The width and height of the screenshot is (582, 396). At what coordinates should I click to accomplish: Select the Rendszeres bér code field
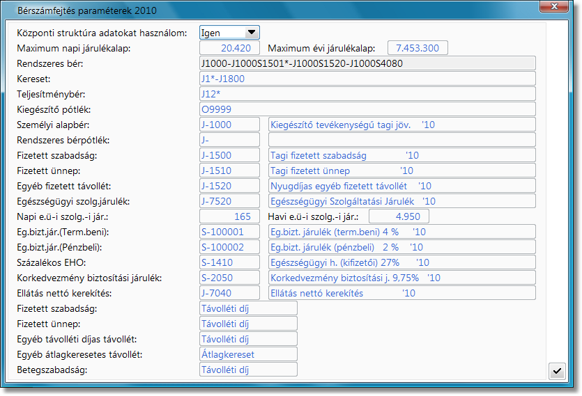(x=367, y=63)
